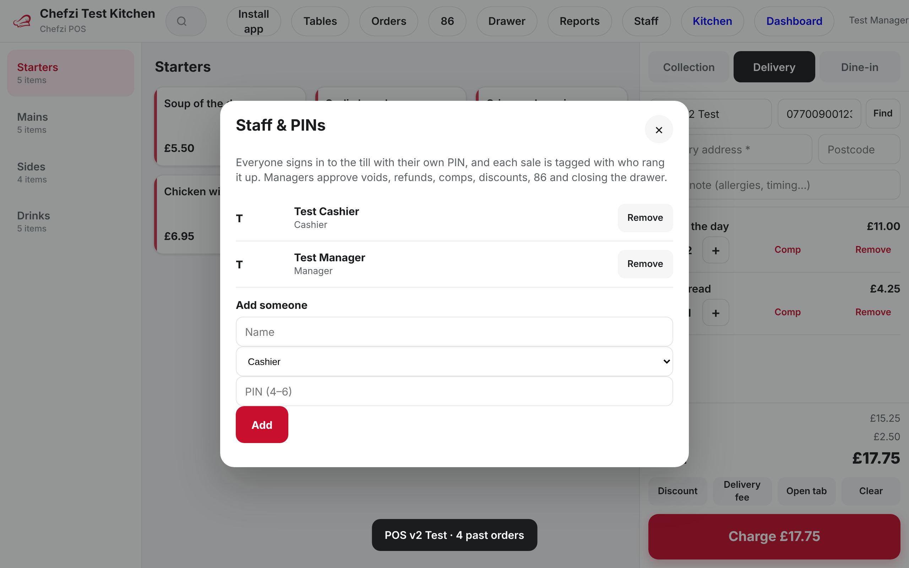Open Install app in top bar
909x568 pixels.
pyautogui.click(x=254, y=21)
